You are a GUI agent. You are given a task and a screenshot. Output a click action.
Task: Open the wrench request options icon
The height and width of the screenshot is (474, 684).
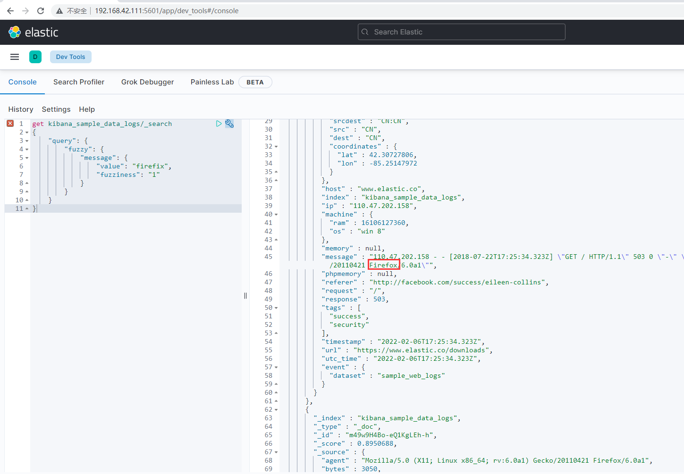tap(229, 124)
